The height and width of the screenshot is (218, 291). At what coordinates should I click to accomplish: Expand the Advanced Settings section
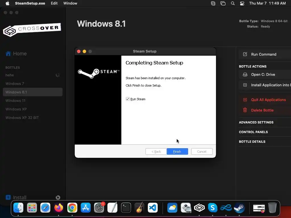pyautogui.click(x=256, y=122)
